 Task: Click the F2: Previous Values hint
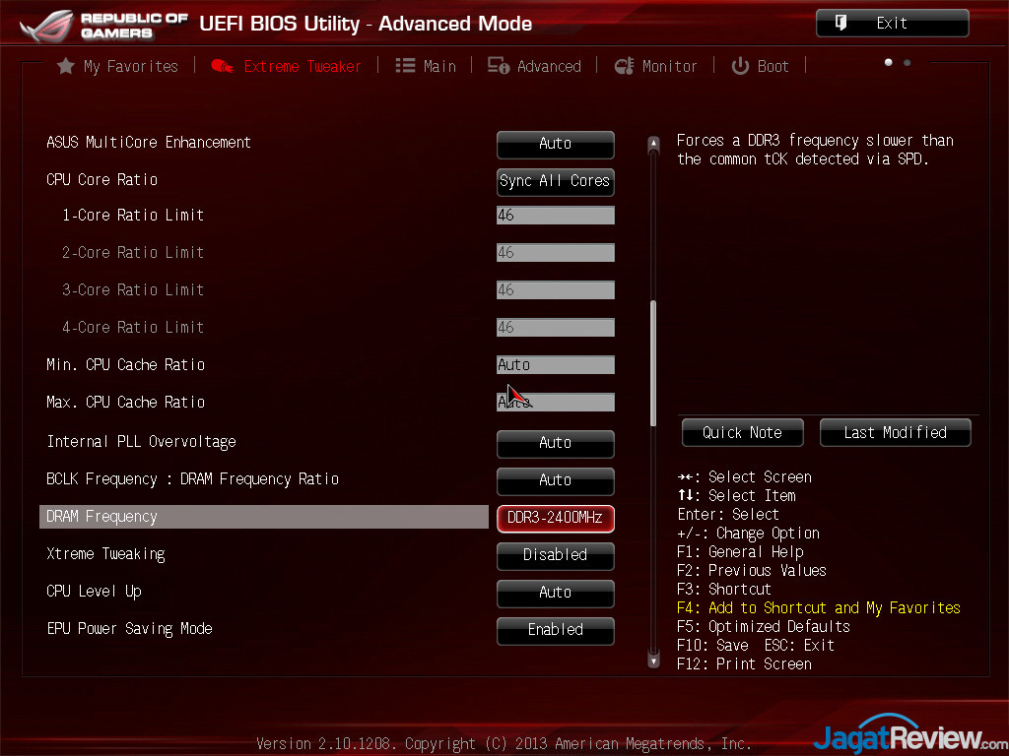752,570
